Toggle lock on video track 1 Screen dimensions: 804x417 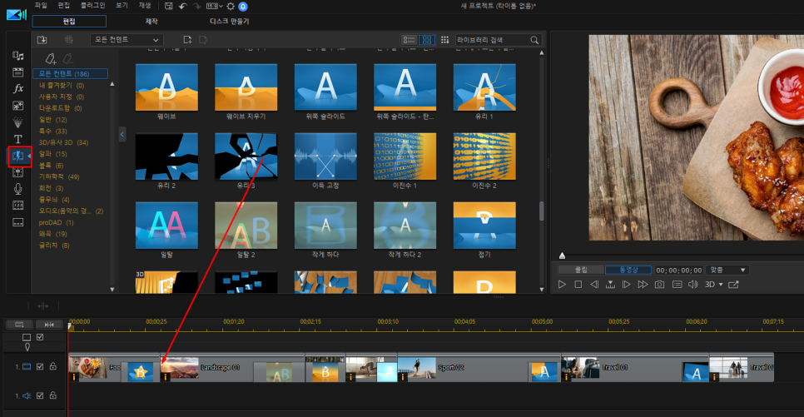click(x=52, y=366)
